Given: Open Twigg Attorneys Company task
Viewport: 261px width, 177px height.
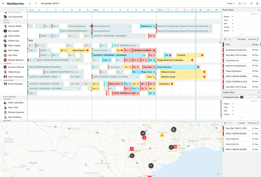Looking at the screenshot, I should click(175, 60).
